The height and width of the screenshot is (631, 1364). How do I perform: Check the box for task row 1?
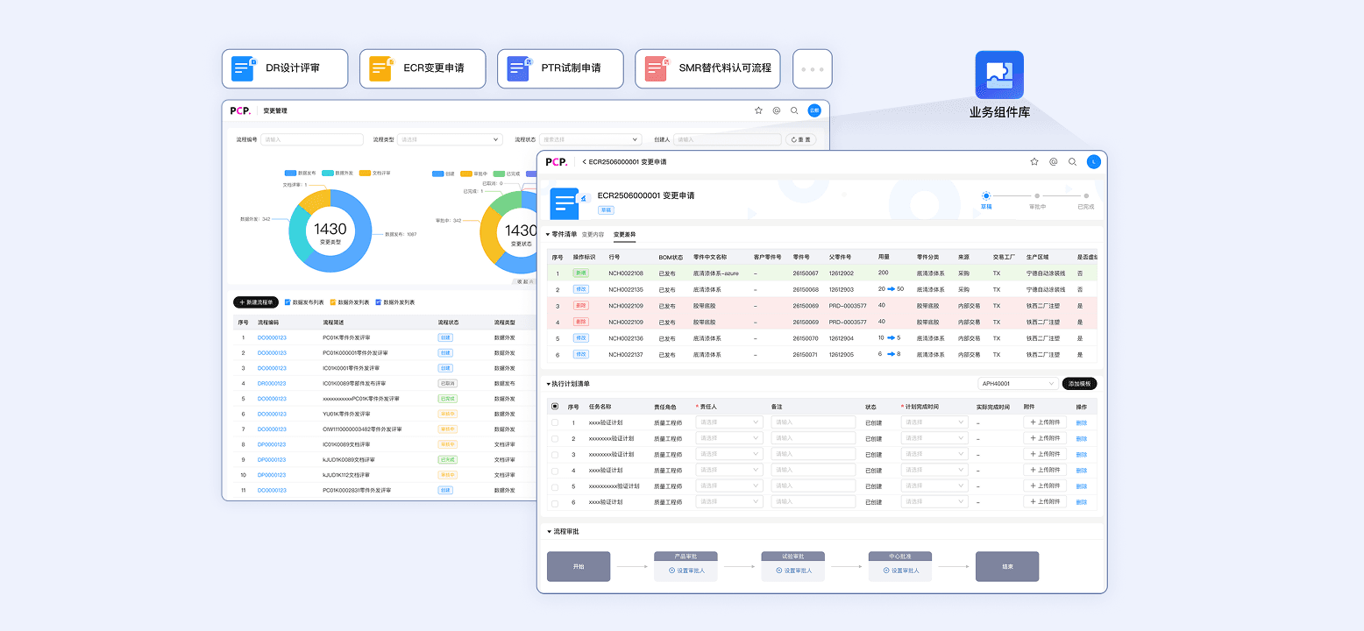555,422
